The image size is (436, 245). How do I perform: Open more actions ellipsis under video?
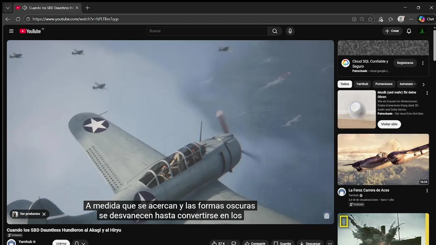(330, 243)
